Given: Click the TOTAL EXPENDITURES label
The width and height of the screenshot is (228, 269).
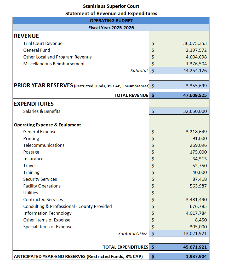Looking at the screenshot, I should click(x=128, y=247).
